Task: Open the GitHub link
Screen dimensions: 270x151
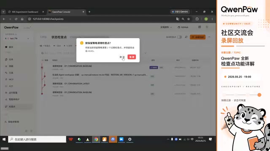Action: 183,27
